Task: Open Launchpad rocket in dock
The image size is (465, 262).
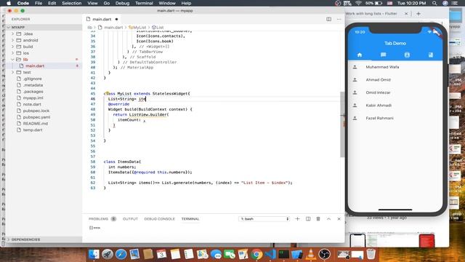Action: pos(108,254)
